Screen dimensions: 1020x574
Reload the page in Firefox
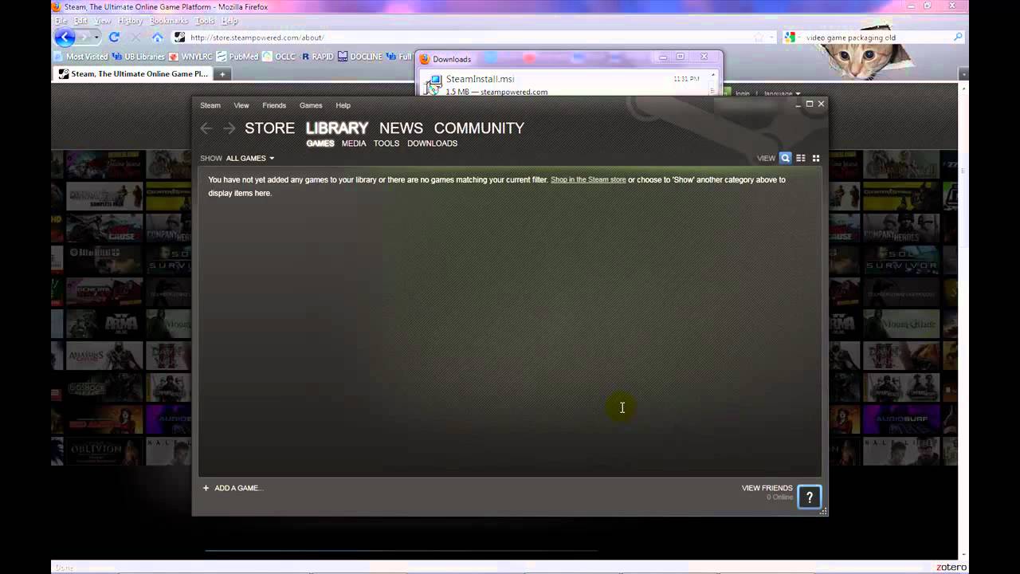[x=114, y=37]
